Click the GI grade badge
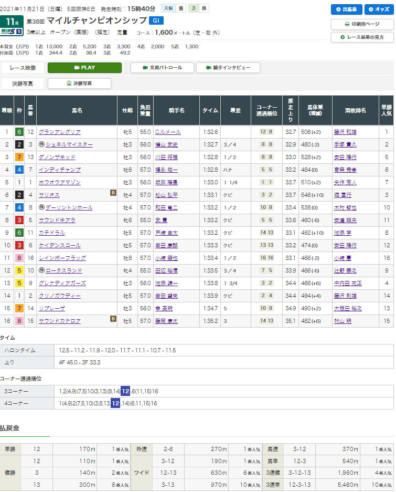 [x=156, y=21]
